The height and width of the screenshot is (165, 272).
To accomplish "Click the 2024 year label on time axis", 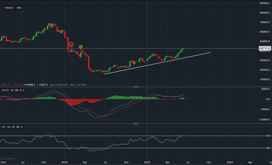I will [230, 162].
